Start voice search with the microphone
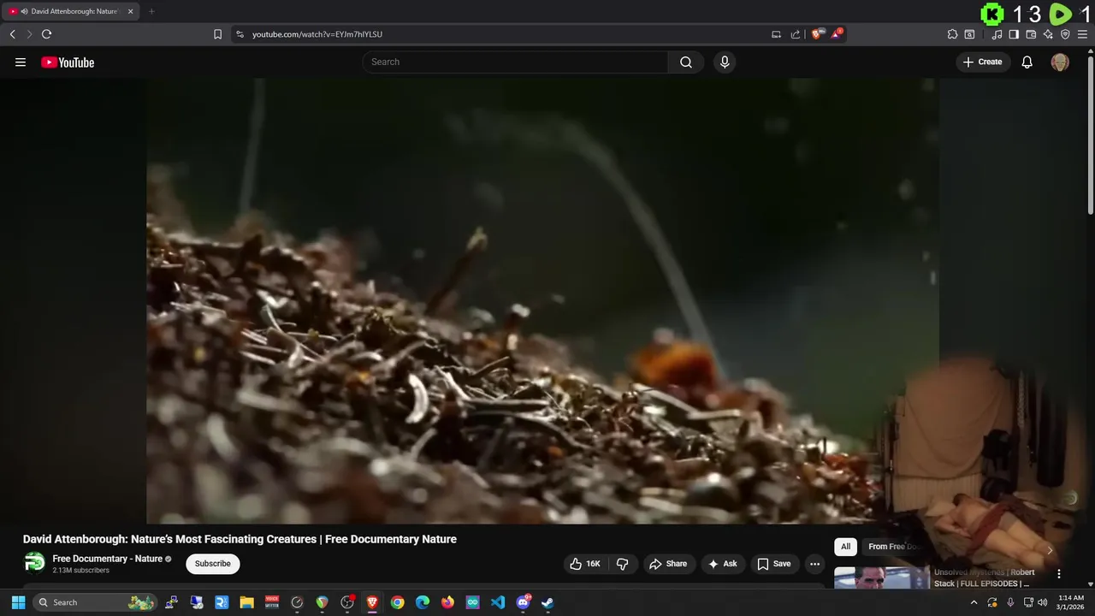The width and height of the screenshot is (1095, 616). tap(725, 62)
